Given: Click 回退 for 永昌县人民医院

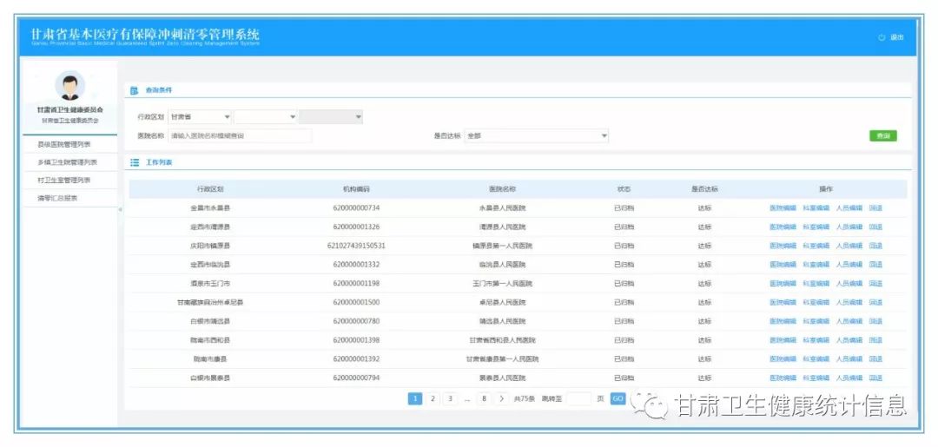Looking at the screenshot, I should (x=875, y=208).
